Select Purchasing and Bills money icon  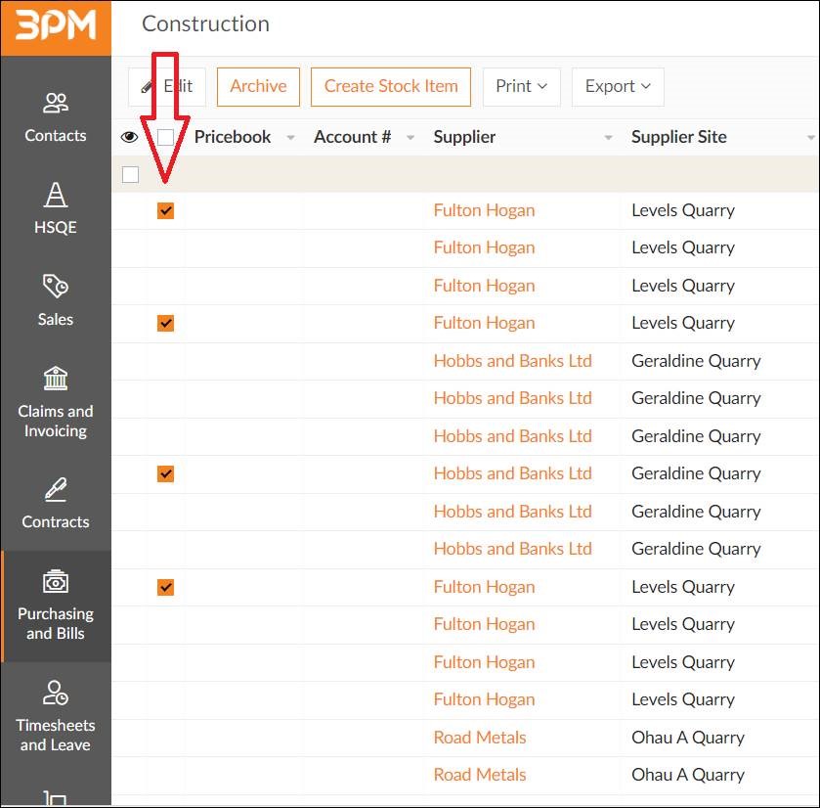pyautogui.click(x=56, y=581)
